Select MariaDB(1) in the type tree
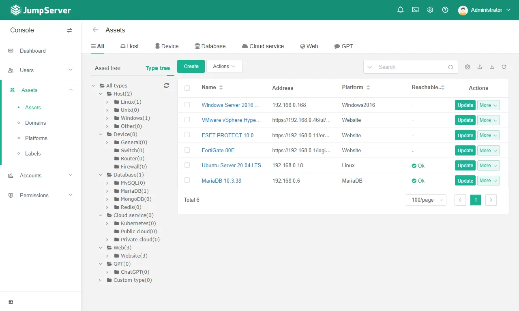 [135, 191]
